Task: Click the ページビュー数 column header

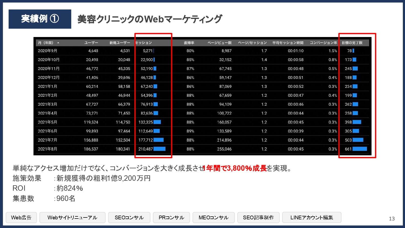Action: tap(220, 43)
